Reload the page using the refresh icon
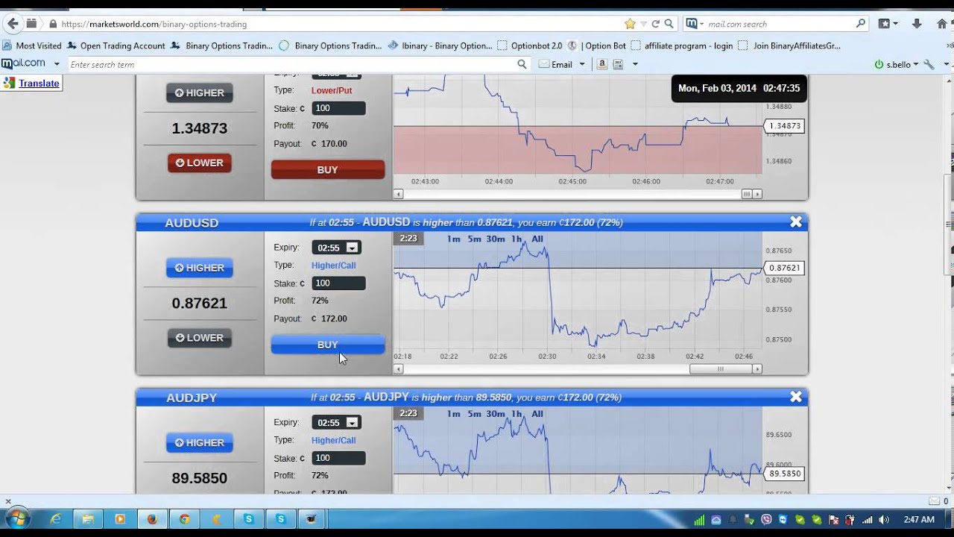The image size is (954, 537). point(656,24)
